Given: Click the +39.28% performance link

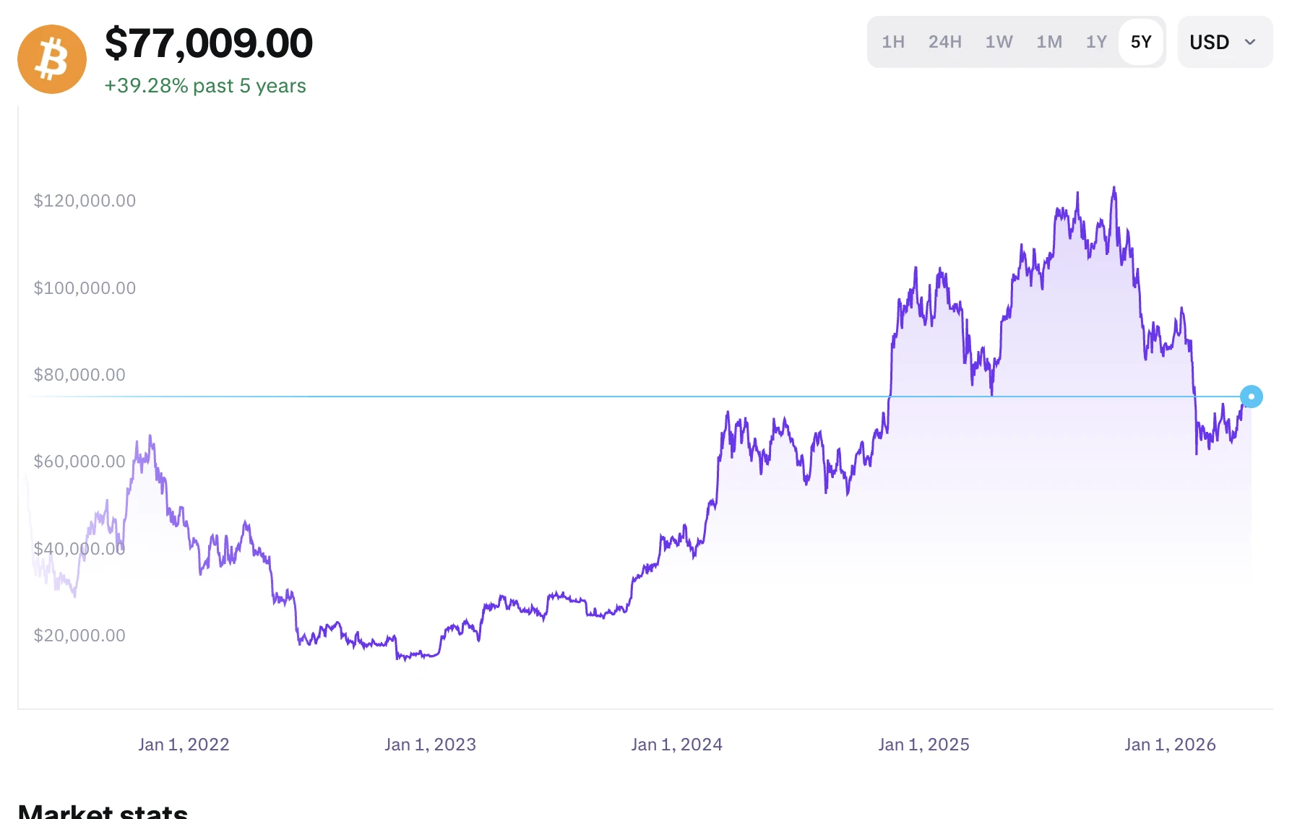Looking at the screenshot, I should point(204,86).
